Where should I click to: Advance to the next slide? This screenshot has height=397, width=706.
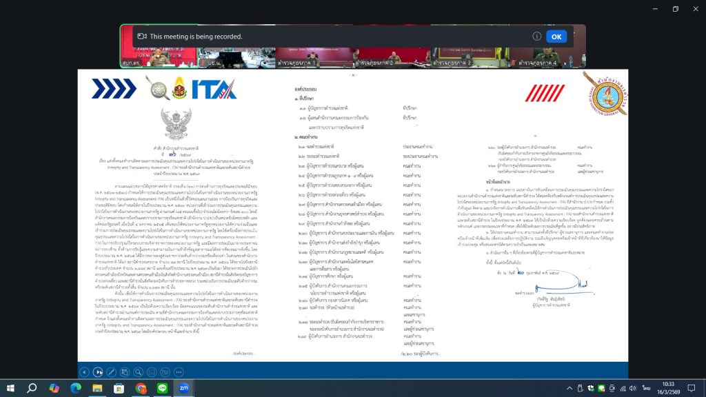click(x=99, y=371)
